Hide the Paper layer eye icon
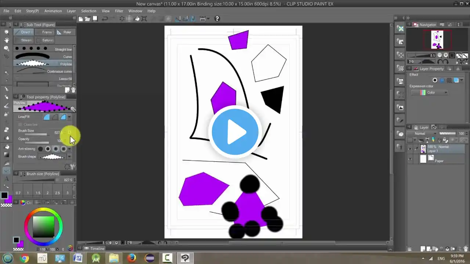 410,159
